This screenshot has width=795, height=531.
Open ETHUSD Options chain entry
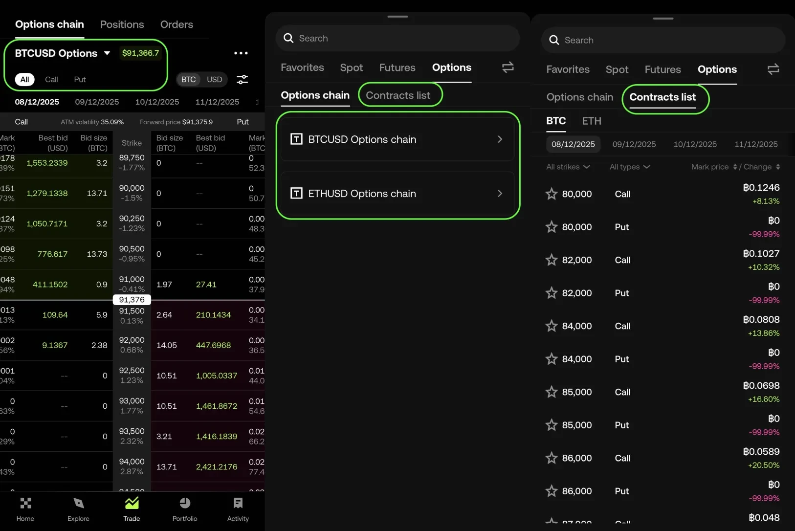pyautogui.click(x=397, y=194)
